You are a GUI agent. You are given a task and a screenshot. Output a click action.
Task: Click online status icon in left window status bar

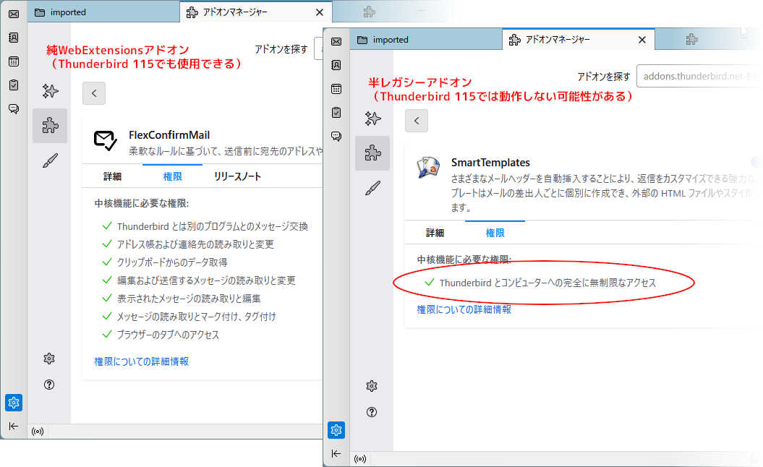tap(38, 432)
